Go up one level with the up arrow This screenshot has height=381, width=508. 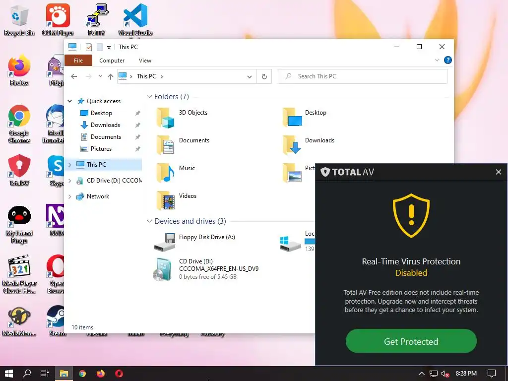click(111, 76)
